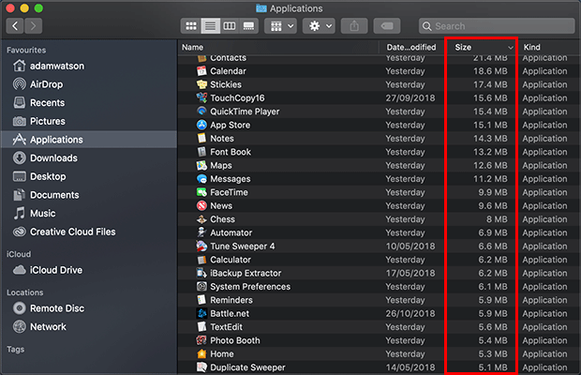Click the TextEdit app icon
Image resolution: width=581 pixels, height=375 pixels.
pyautogui.click(x=201, y=327)
